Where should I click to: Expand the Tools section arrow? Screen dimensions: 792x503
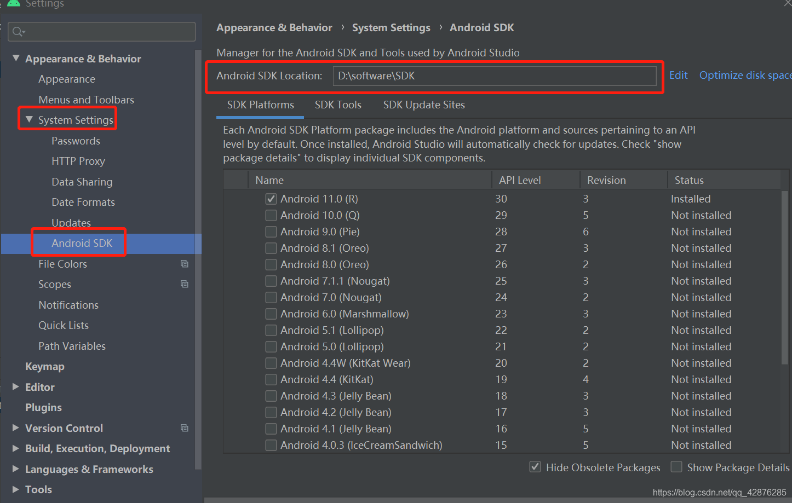tap(15, 489)
